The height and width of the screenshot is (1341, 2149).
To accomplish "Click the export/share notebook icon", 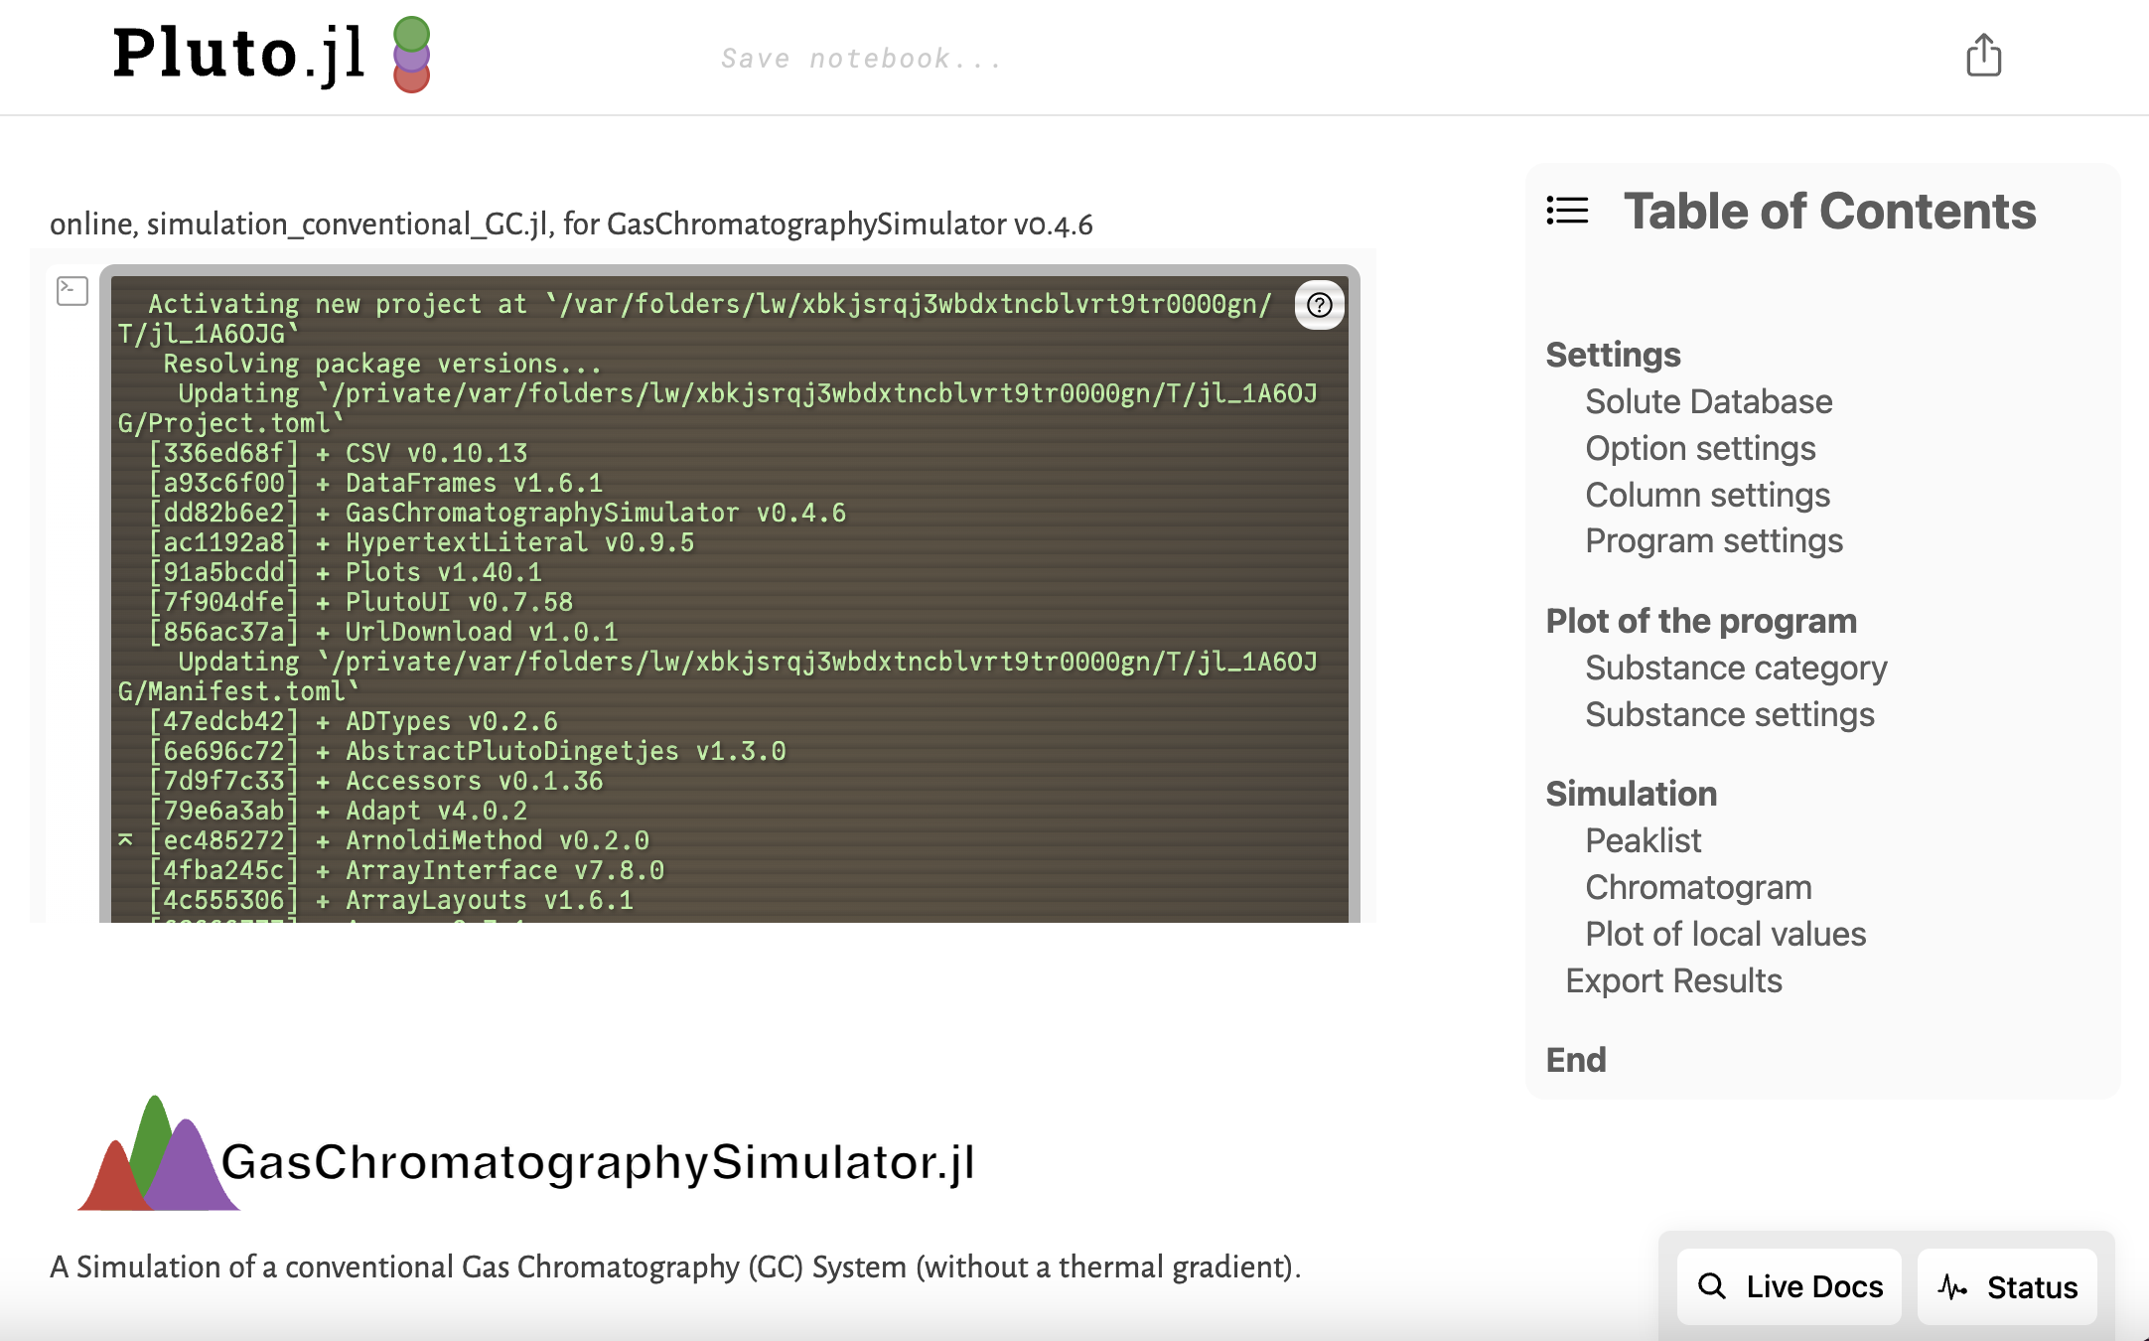I will (1983, 56).
